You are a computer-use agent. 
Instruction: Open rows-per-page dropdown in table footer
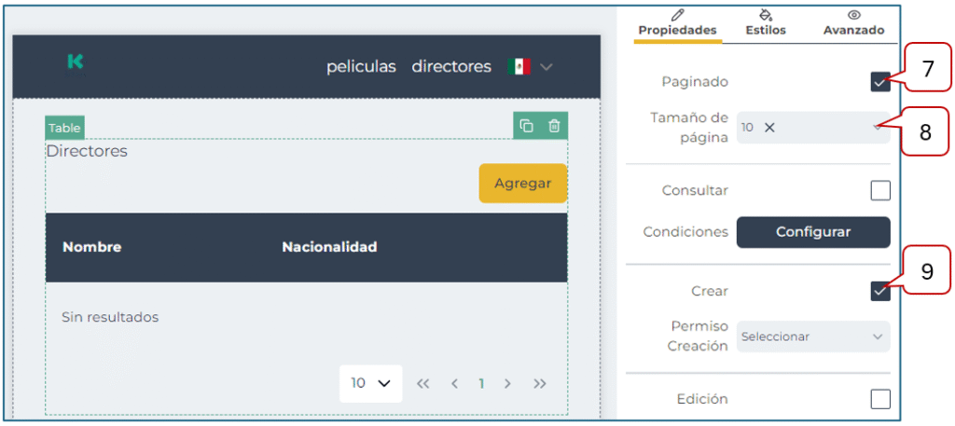coord(370,383)
